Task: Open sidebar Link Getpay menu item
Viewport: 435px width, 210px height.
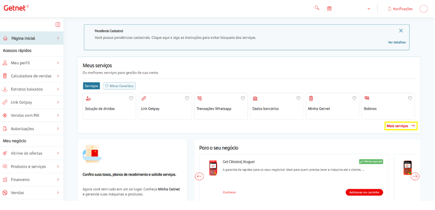Action: [x=32, y=102]
